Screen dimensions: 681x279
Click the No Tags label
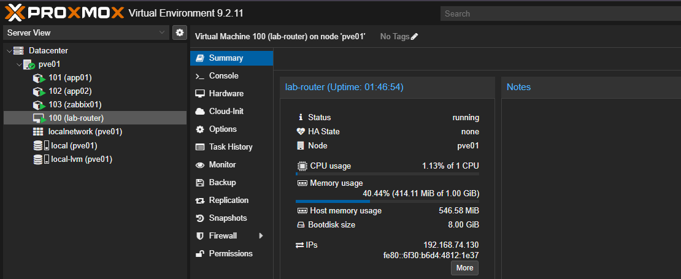(394, 37)
